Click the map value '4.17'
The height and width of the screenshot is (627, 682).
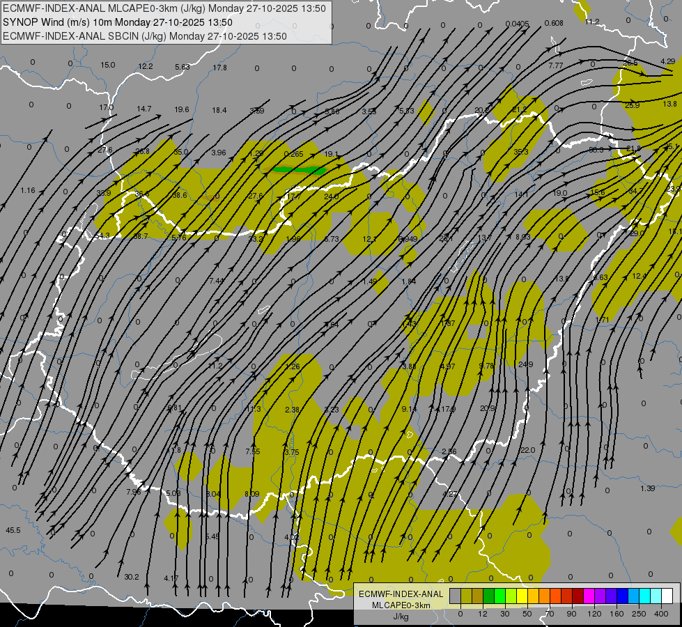tap(171, 578)
